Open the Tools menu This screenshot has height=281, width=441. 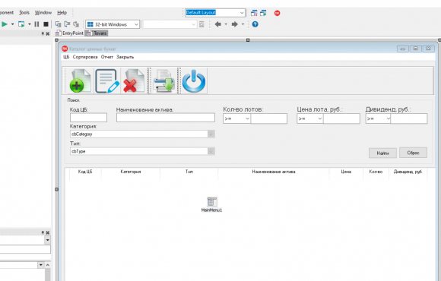24,13
